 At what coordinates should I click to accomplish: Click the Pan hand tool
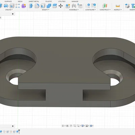click(x=71, y=126)
